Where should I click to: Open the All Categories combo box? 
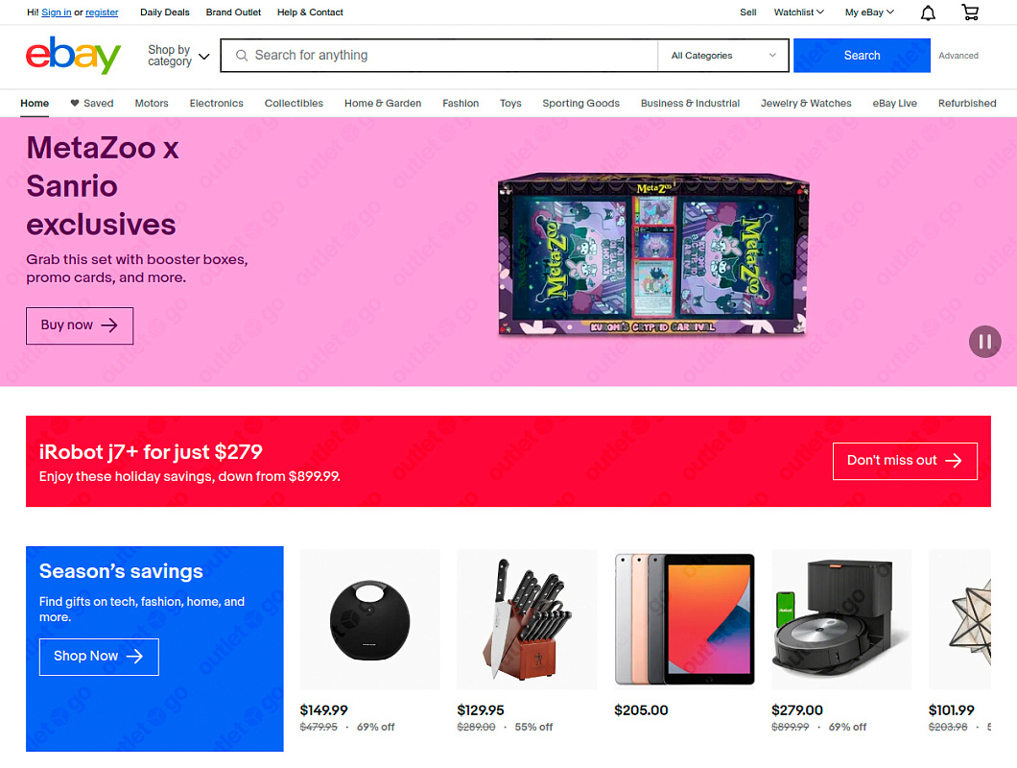tap(723, 55)
